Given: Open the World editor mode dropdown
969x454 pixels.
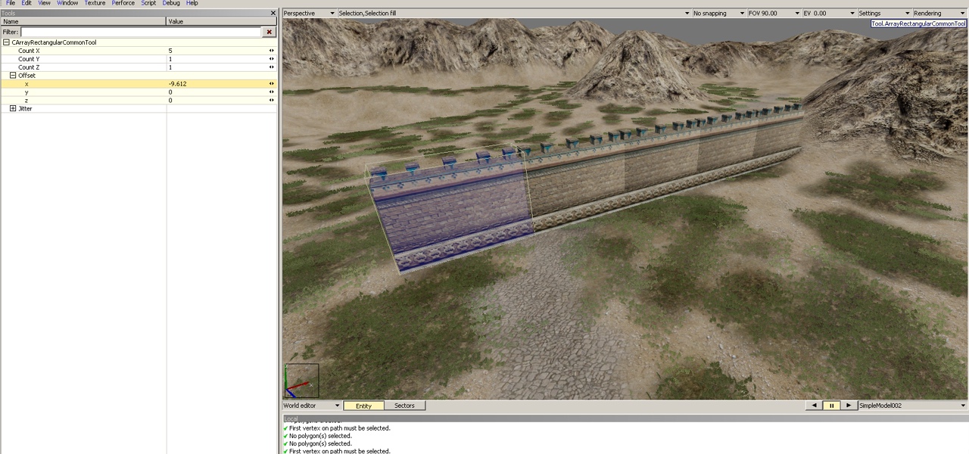Looking at the screenshot, I should (311, 406).
